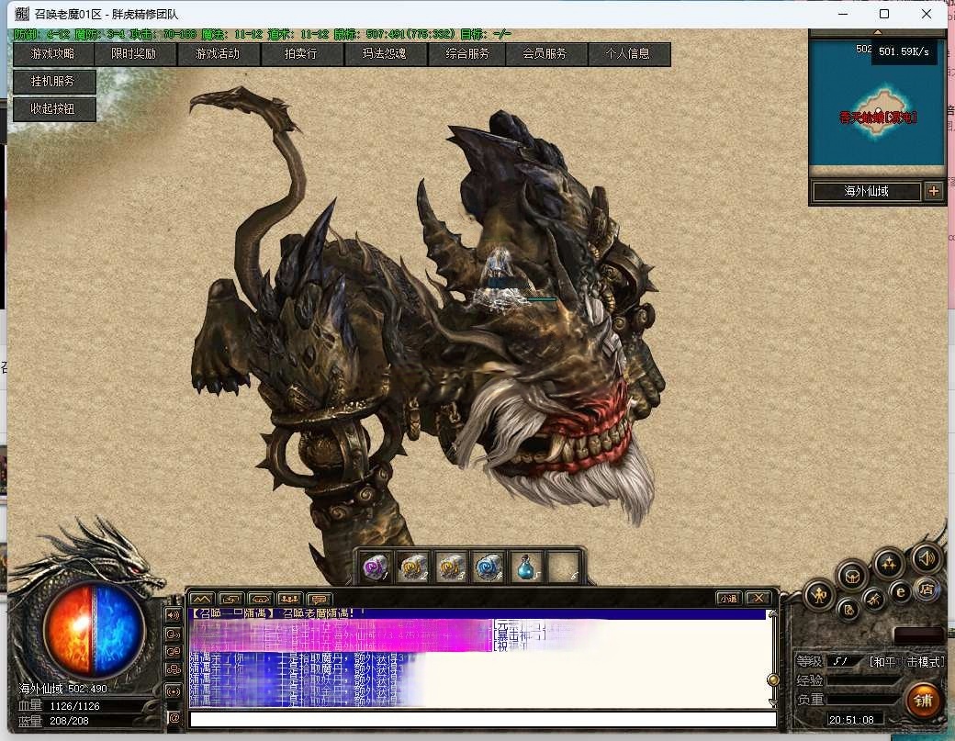The height and width of the screenshot is (741, 955).
Task: Click the mountain-shaped chat toolbar icon
Action: coord(202,599)
